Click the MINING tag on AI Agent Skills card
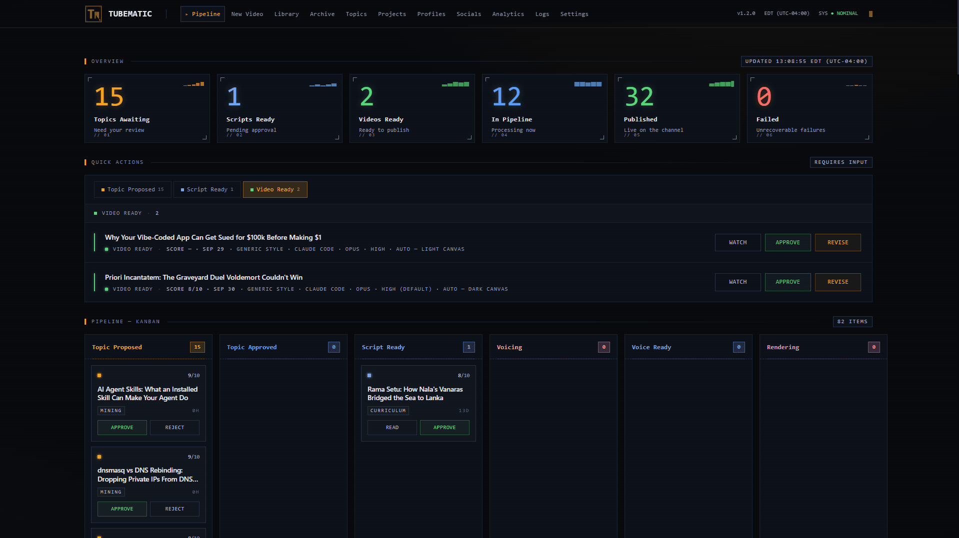Image resolution: width=959 pixels, height=538 pixels. click(111, 411)
